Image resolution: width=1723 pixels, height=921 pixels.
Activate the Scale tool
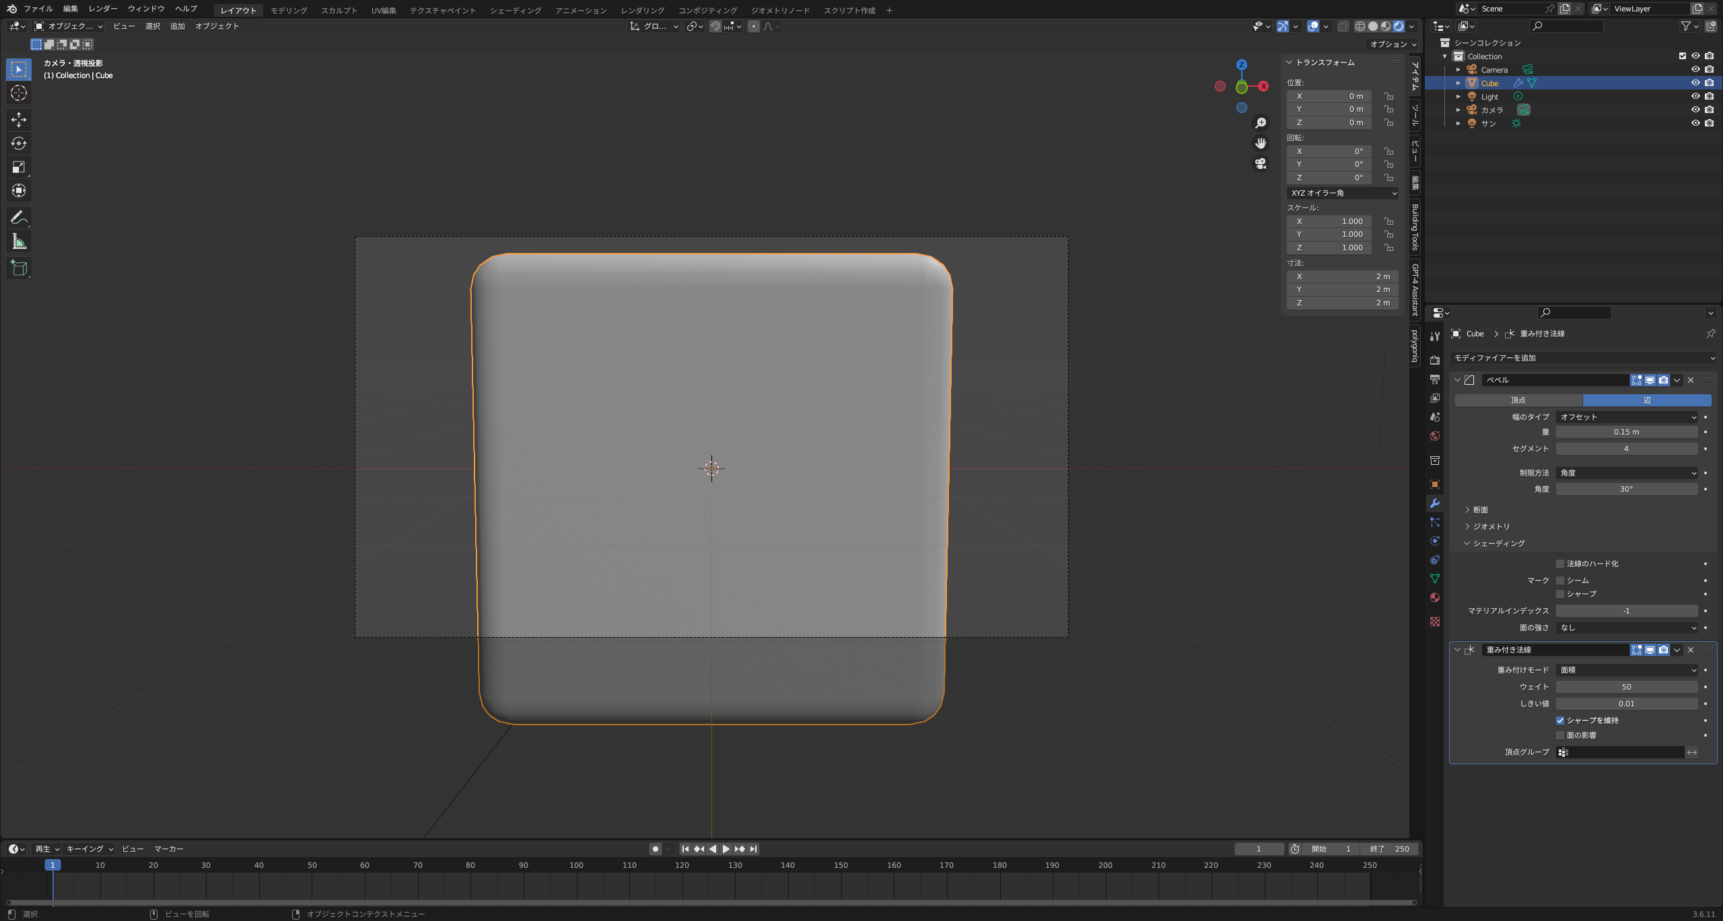(x=19, y=167)
